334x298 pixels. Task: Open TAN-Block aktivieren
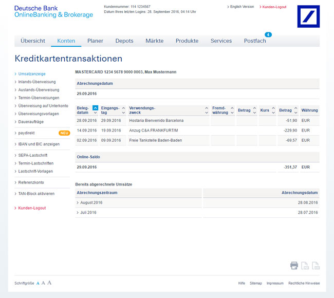34,194
